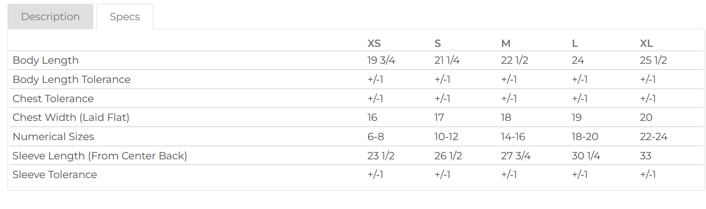Switch to the Description tab
This screenshot has height=209, width=706.
pos(50,17)
